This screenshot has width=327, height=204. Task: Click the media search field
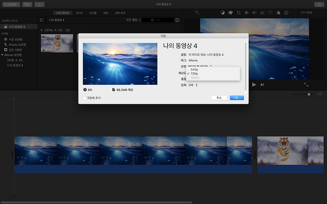158,20
